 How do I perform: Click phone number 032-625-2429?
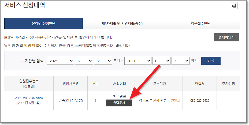200,100
